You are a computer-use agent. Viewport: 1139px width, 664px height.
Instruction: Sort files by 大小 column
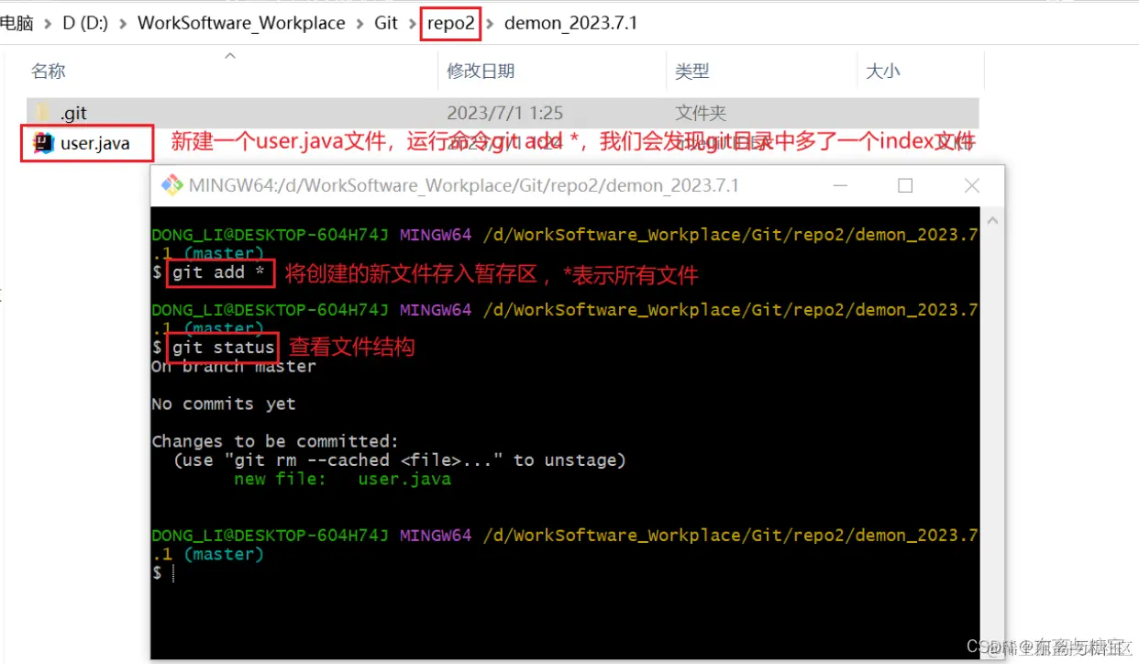[883, 71]
